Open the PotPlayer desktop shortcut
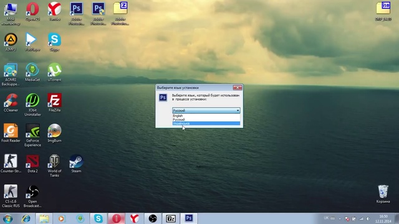 (x=32, y=42)
